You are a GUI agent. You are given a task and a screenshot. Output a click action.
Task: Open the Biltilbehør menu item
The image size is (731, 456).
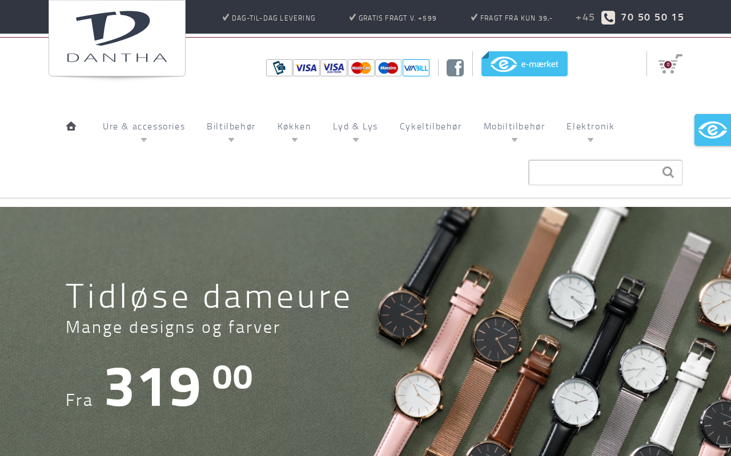point(231,127)
